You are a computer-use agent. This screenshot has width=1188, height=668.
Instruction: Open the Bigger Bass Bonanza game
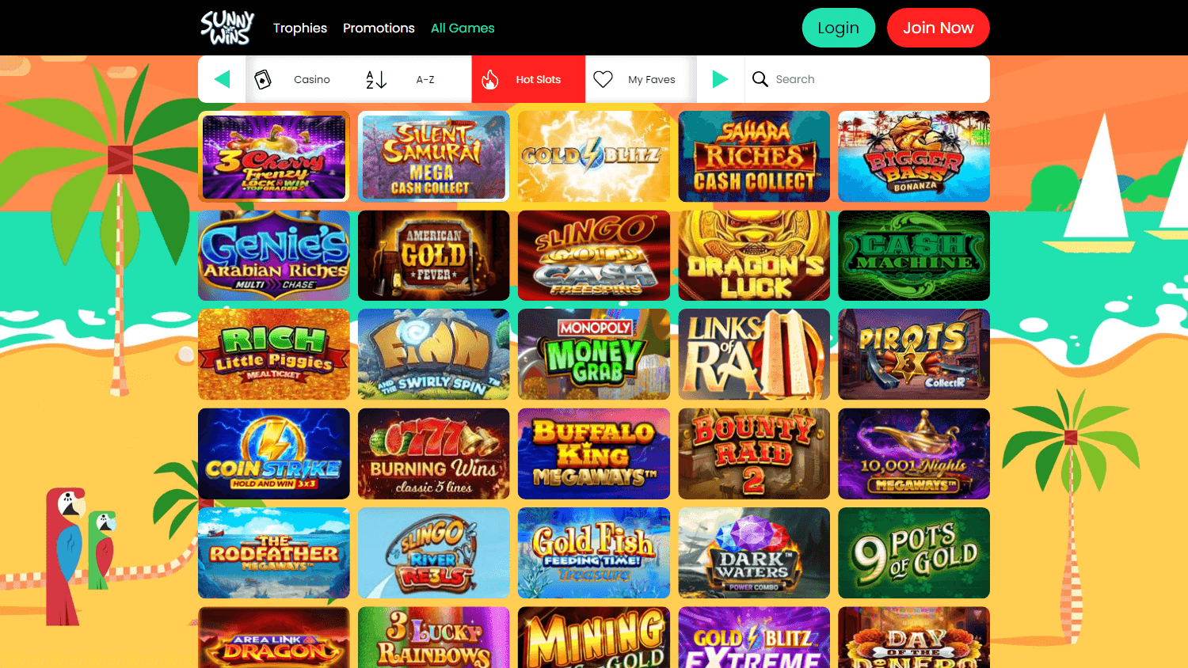coord(914,157)
